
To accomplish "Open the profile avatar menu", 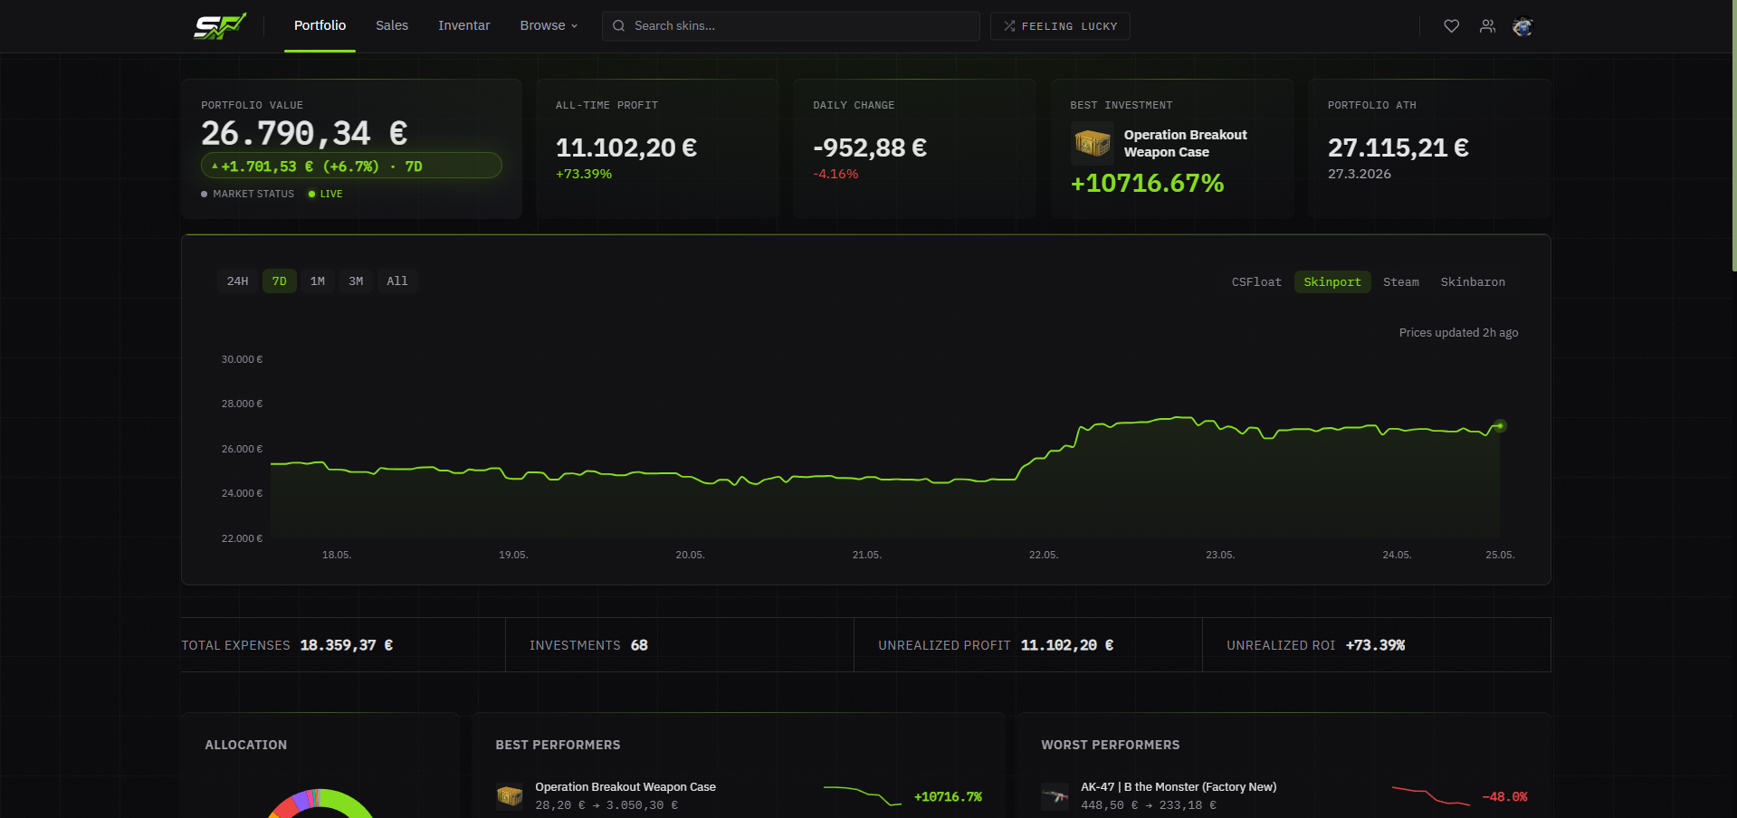I will (1522, 26).
